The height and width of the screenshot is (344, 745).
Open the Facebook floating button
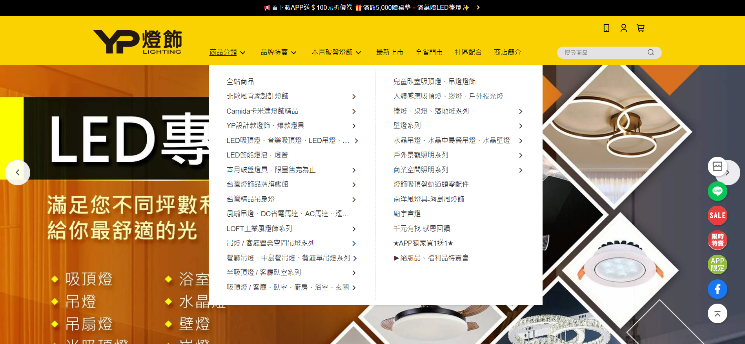pos(718,289)
